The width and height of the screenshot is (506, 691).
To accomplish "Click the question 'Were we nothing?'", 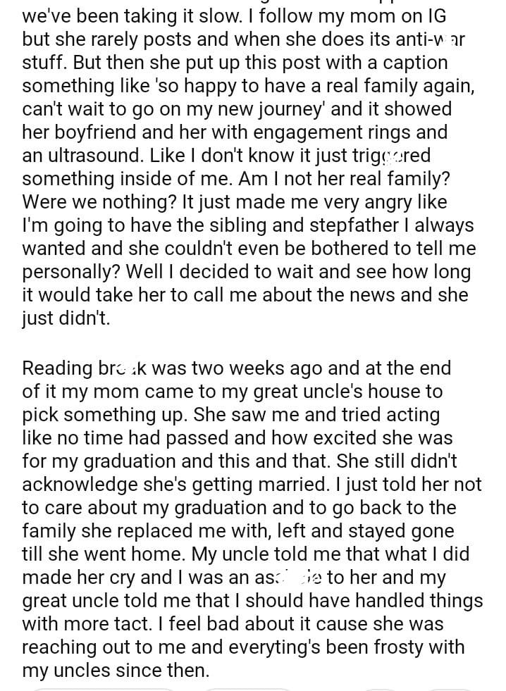I will click(99, 201).
